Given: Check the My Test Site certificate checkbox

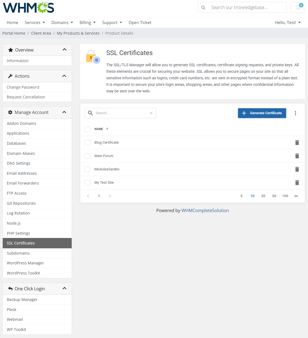Looking at the screenshot, I should [87, 182].
